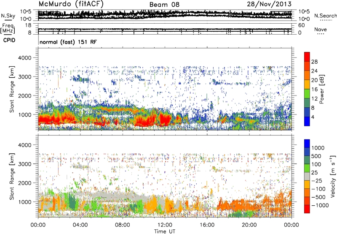Viewport: 337px width, 234px height.
Task: Click the "Slant Range [km]" label of power panel
Action: 12,89
